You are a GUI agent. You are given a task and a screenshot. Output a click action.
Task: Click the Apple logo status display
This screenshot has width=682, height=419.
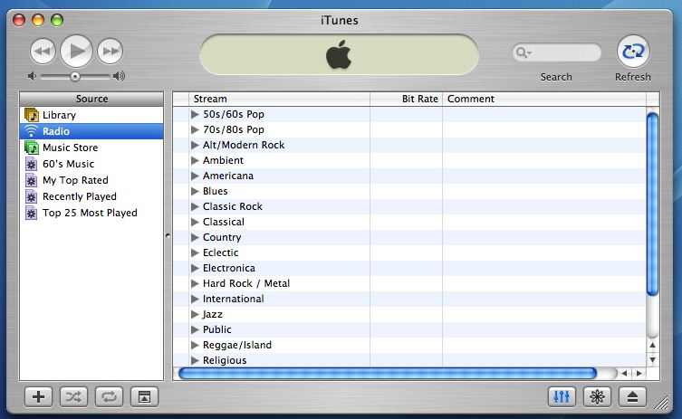click(339, 55)
